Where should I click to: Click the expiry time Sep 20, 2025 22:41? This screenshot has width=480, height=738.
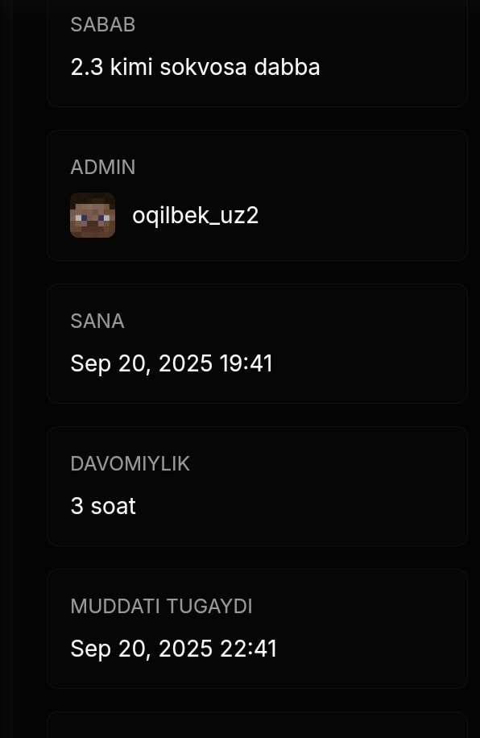[174, 649]
